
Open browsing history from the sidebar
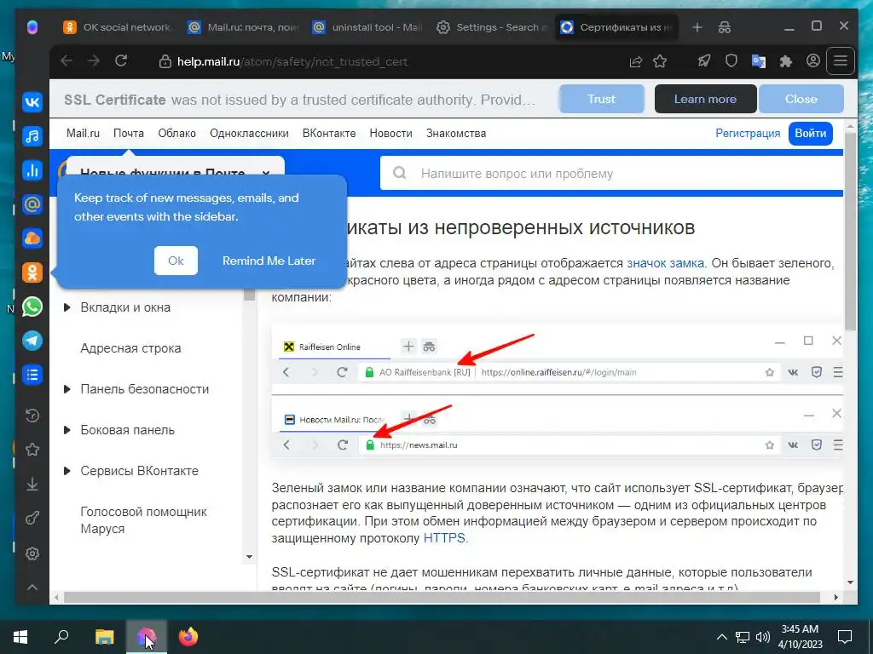pyautogui.click(x=32, y=415)
